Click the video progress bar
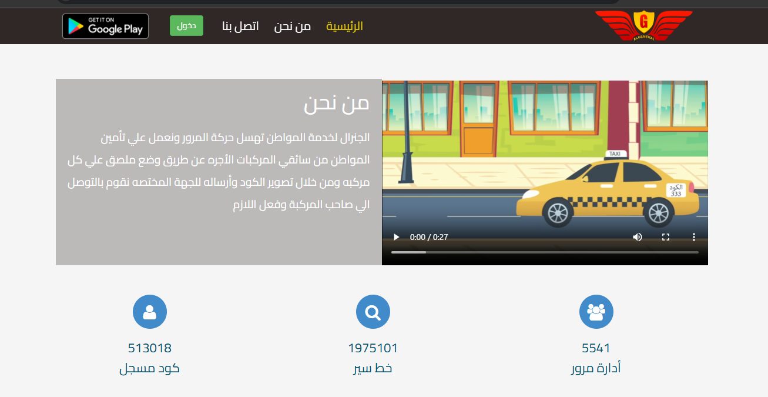The height and width of the screenshot is (397, 768). click(545, 252)
